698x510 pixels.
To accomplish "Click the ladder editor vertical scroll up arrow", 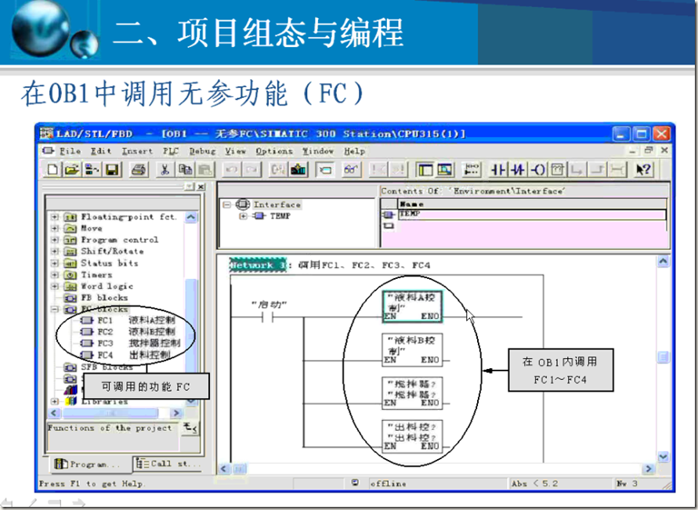I will pos(664,261).
